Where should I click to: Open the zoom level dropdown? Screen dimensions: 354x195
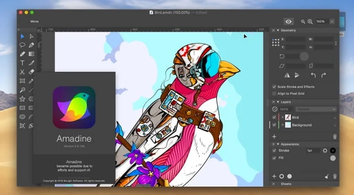pos(332,22)
